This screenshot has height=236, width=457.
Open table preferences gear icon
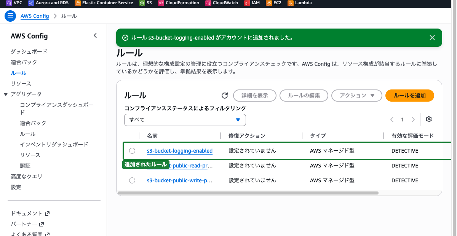(429, 120)
